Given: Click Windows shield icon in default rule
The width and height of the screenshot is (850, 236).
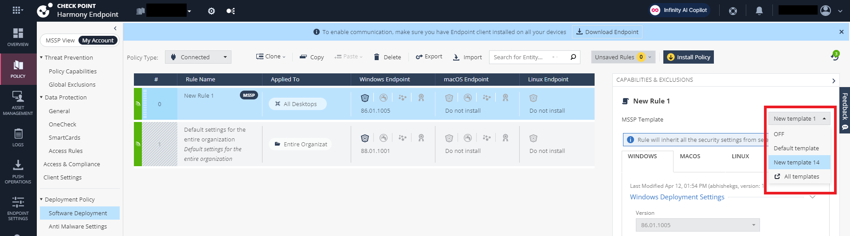Looking at the screenshot, I should click(x=365, y=138).
